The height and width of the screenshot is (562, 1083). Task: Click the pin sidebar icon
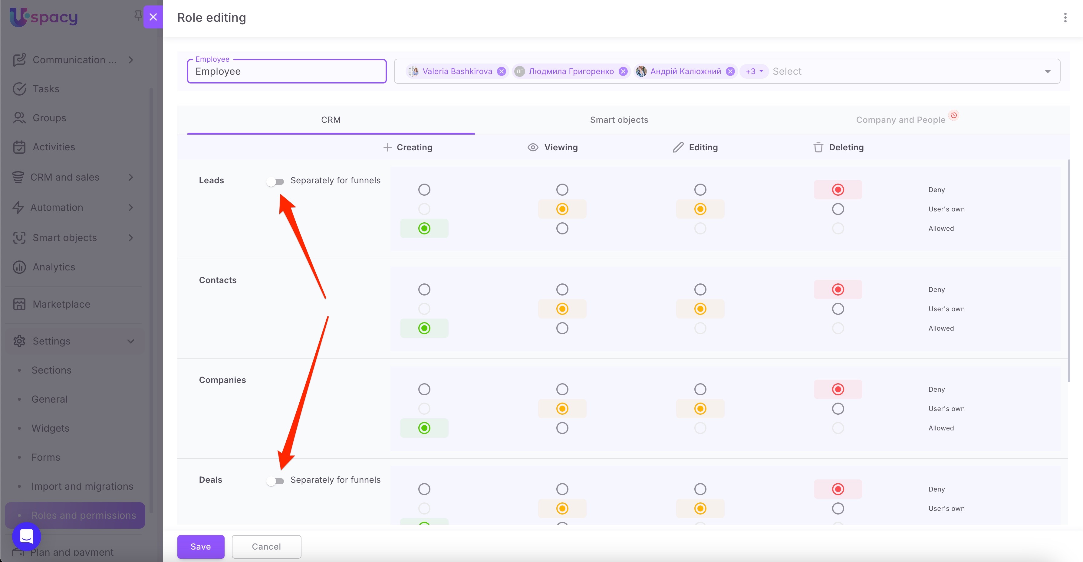137,15
